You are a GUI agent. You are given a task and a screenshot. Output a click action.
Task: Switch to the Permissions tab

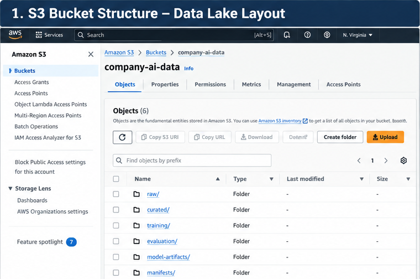click(x=210, y=85)
